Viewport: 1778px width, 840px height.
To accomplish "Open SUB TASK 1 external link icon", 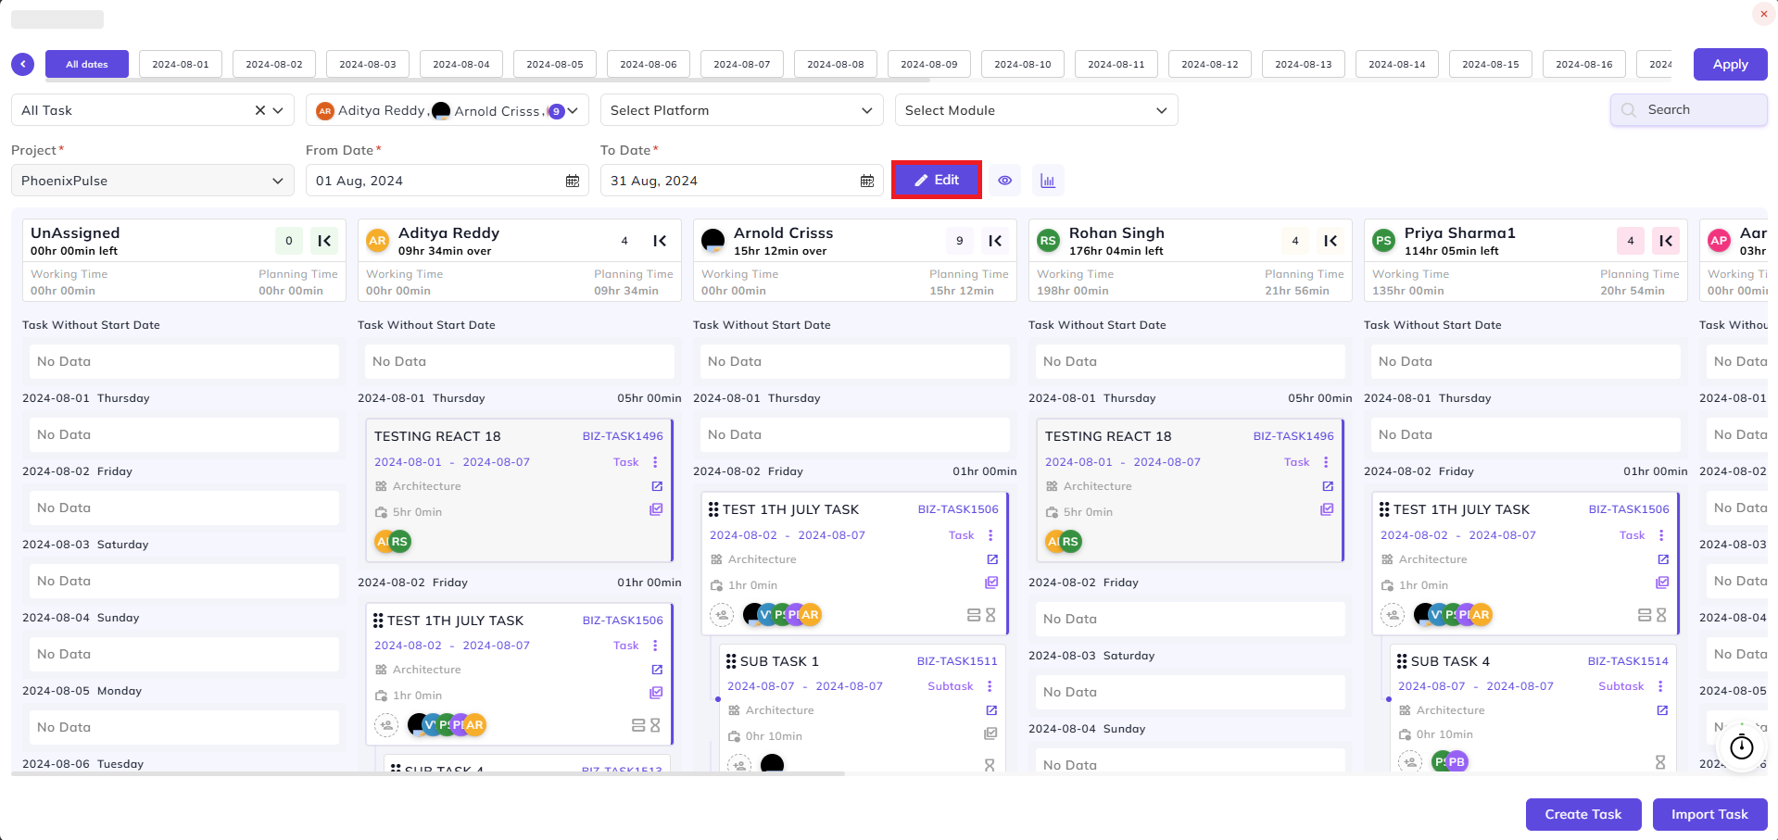I will [x=991, y=710].
